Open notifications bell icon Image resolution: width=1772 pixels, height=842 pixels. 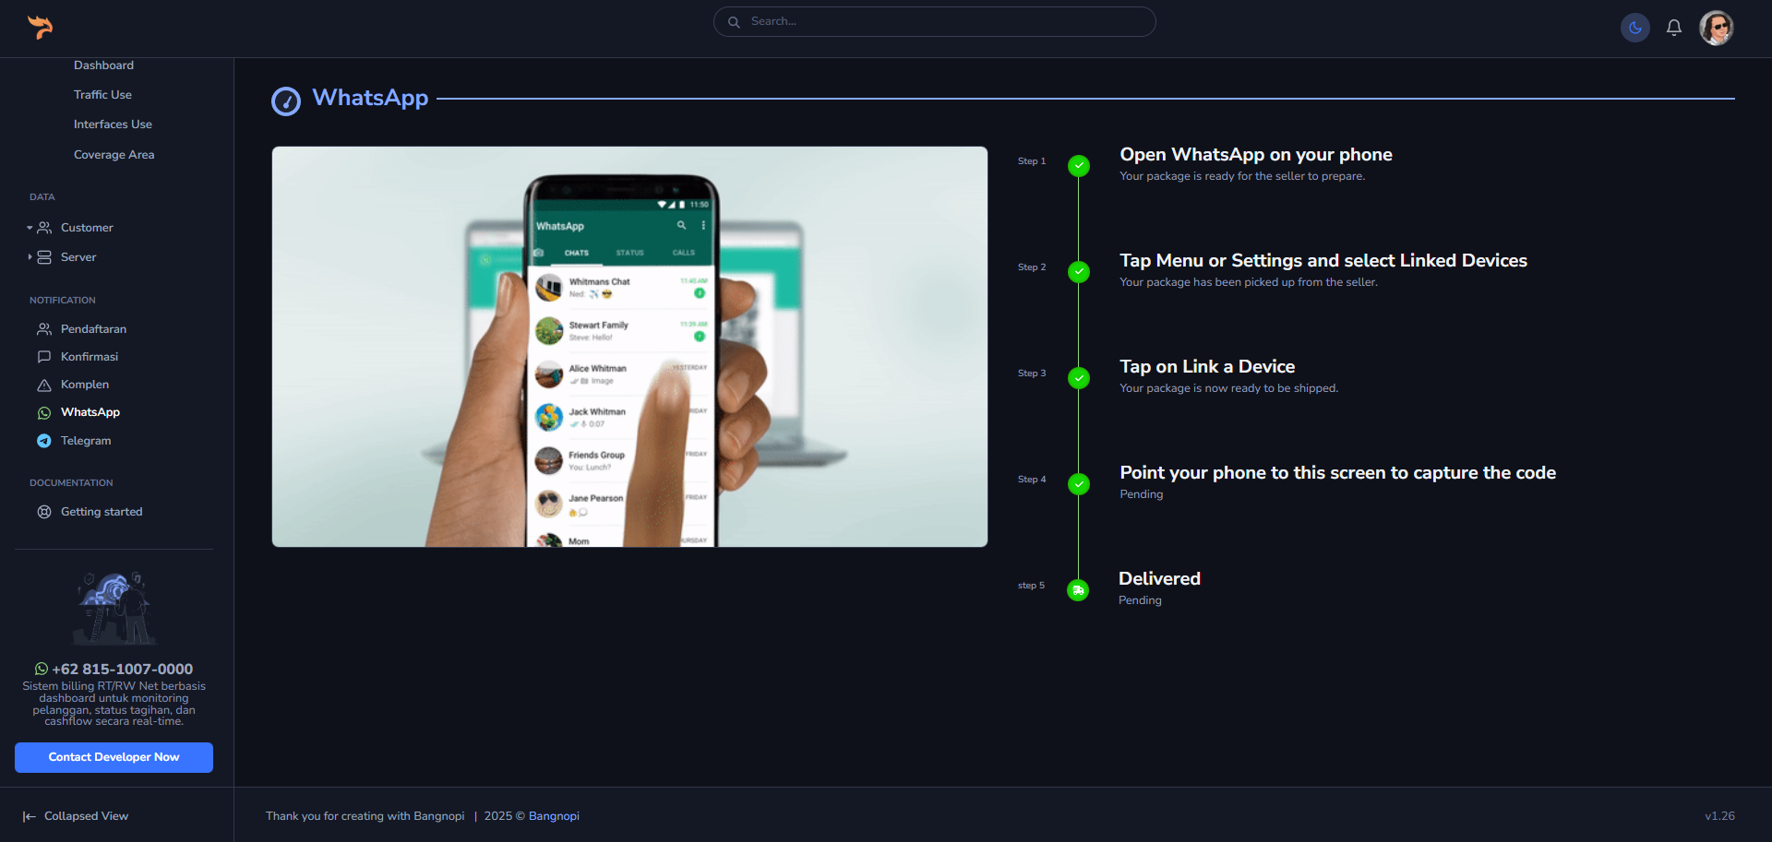pyautogui.click(x=1673, y=28)
